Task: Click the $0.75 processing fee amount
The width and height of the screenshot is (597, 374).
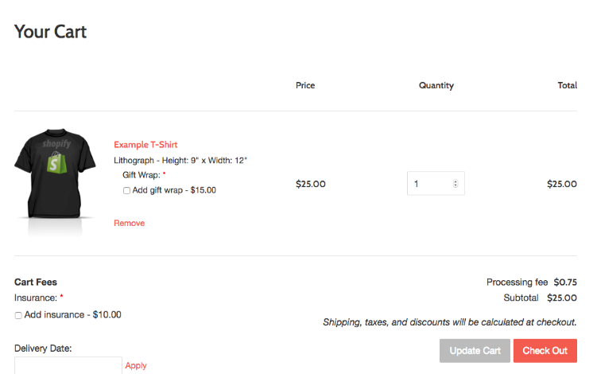Action: click(565, 282)
